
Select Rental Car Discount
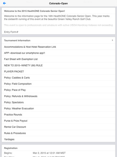58,127
